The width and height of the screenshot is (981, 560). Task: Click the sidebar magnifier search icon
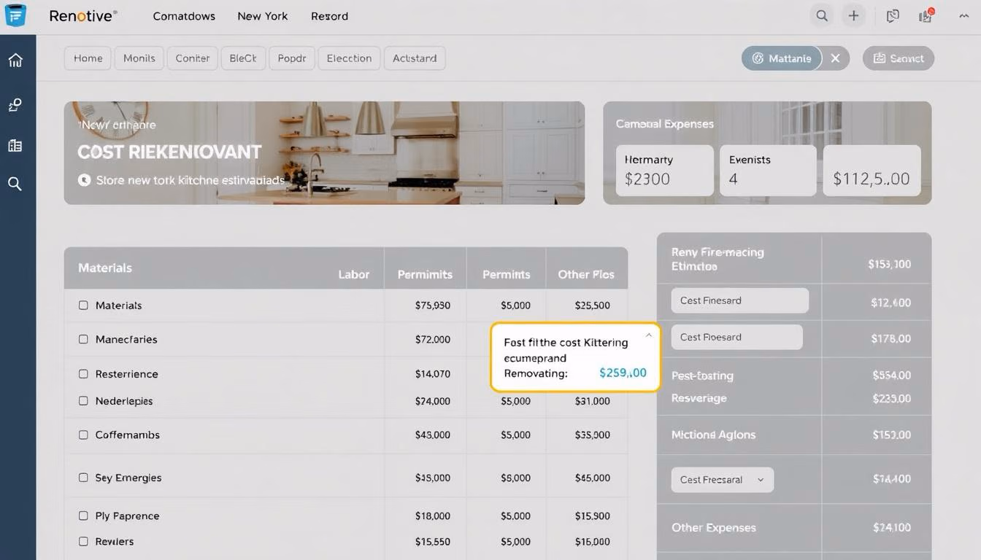[x=15, y=184]
